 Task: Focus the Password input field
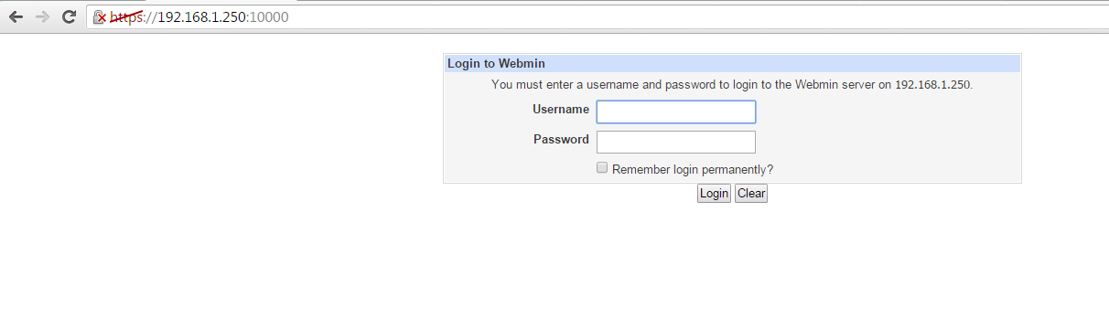[x=676, y=142]
